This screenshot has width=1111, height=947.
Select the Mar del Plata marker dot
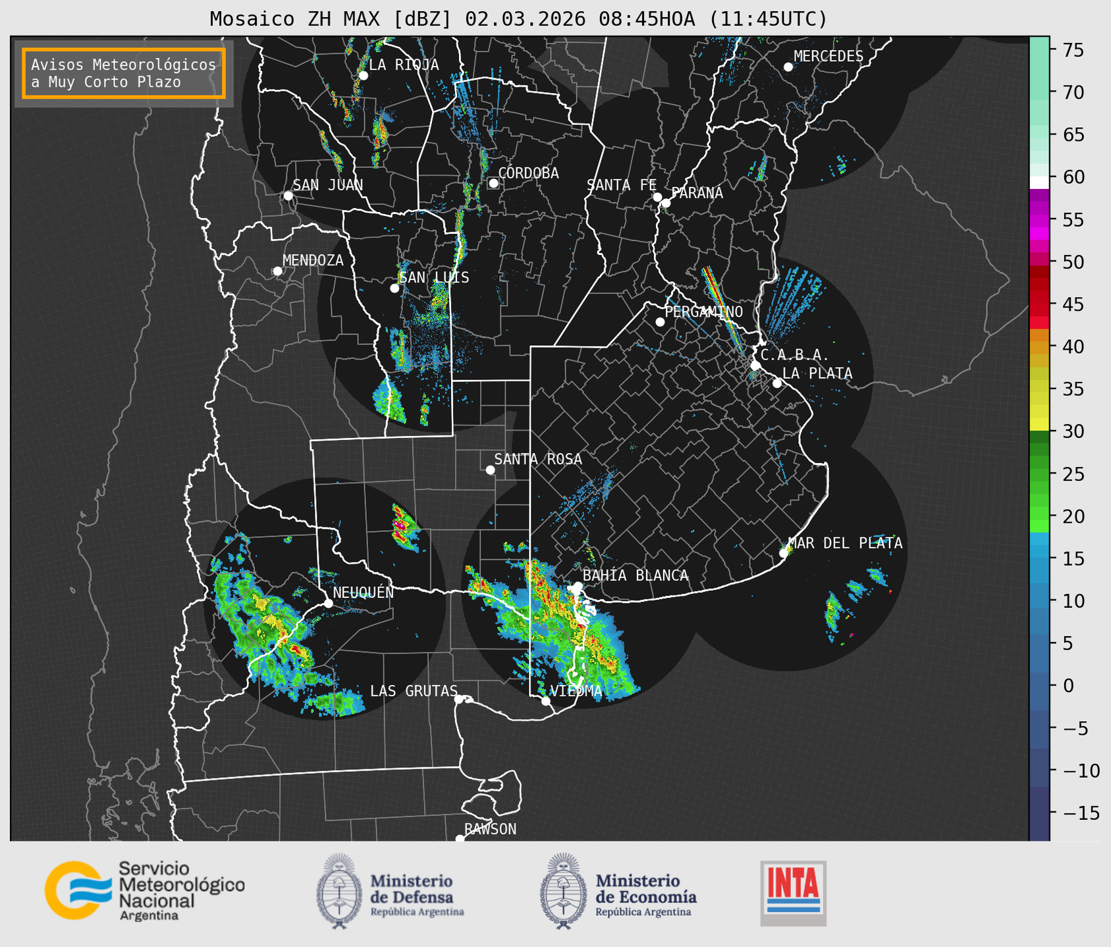[784, 553]
